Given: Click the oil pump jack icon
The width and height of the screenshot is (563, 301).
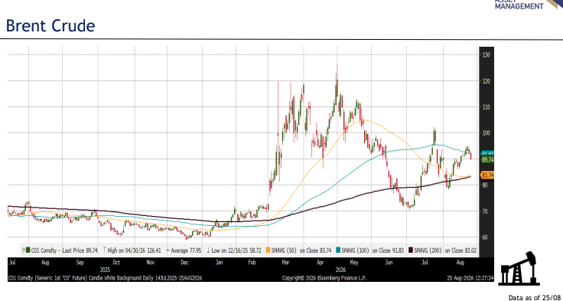Looking at the screenshot, I should point(520,268).
